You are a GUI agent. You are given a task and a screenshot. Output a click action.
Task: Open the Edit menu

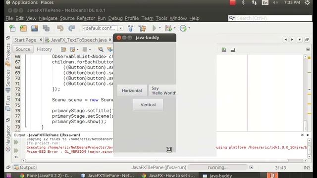click(x=19, y=18)
